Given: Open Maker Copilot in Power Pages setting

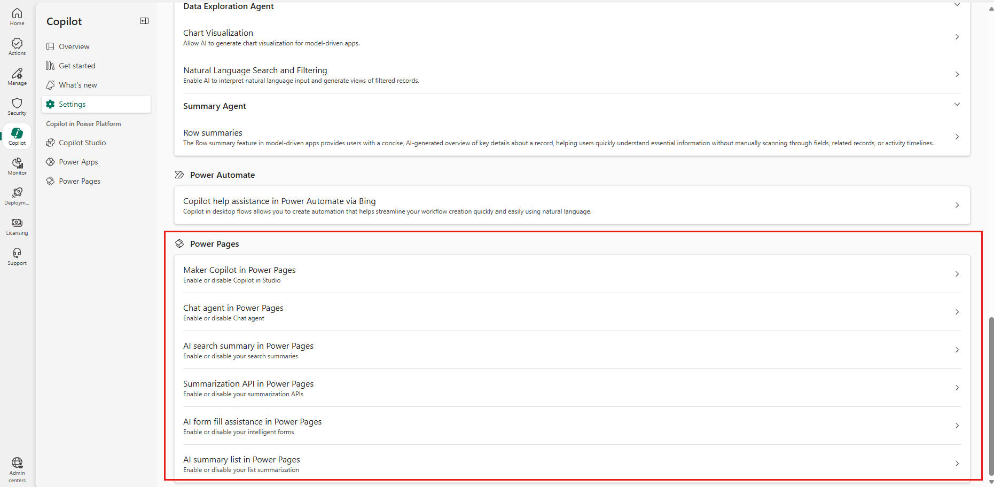Looking at the screenshot, I should 572,274.
